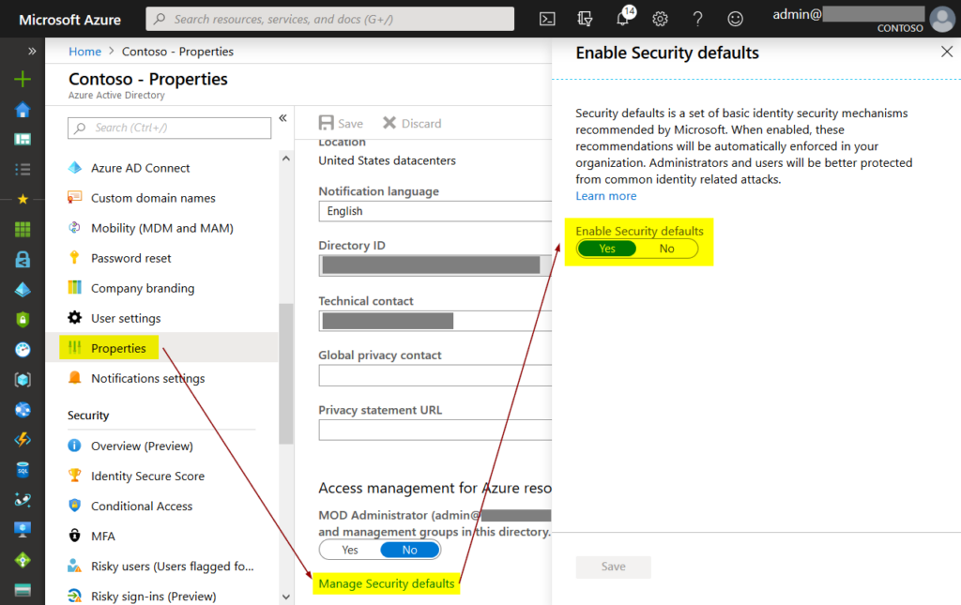Open the Dashboard icon in the sidebar
This screenshot has width=961, height=605.
21,140
